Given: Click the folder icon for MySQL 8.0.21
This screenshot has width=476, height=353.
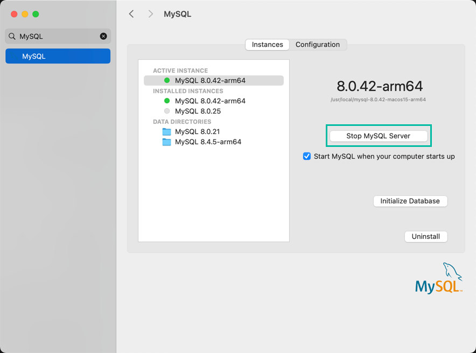Looking at the screenshot, I should (167, 132).
